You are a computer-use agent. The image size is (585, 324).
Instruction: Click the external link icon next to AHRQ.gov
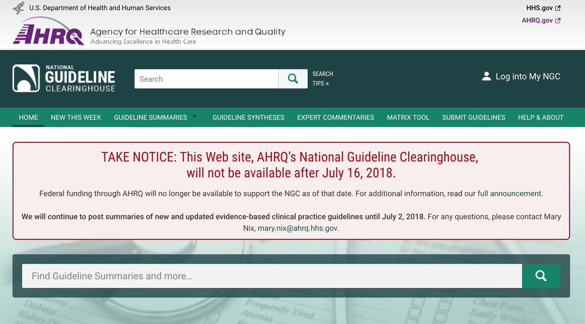[x=558, y=20]
